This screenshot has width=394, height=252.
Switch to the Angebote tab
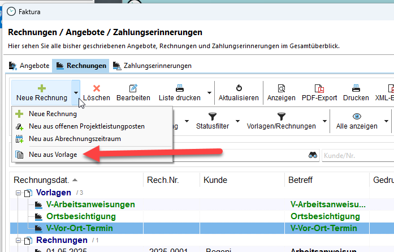[x=29, y=66]
